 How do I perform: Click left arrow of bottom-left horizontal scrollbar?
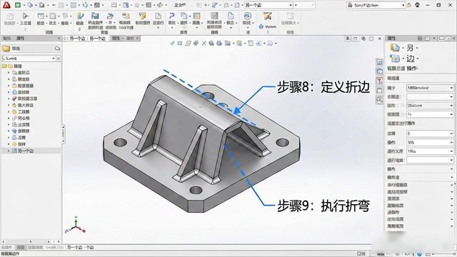coord(3,241)
